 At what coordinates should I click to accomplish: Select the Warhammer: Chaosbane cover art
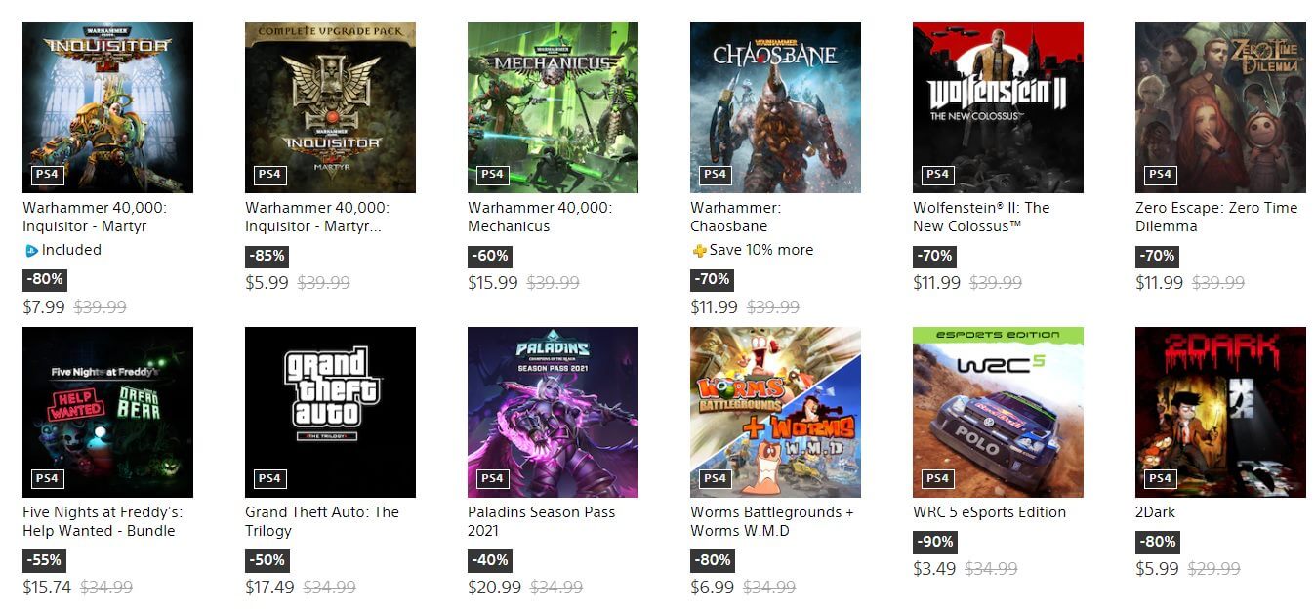point(775,107)
